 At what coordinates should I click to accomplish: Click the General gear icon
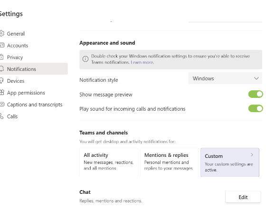pos(2,33)
